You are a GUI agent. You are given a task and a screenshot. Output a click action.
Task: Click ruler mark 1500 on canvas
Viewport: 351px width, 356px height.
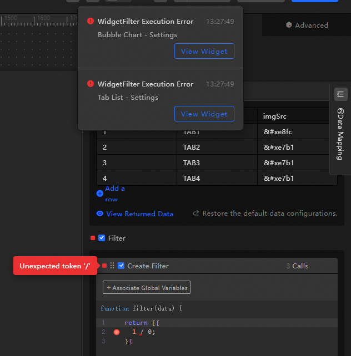pyautogui.click(x=11, y=18)
